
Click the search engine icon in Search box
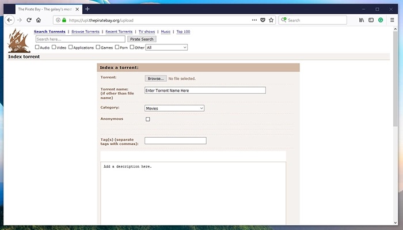tap(283, 20)
